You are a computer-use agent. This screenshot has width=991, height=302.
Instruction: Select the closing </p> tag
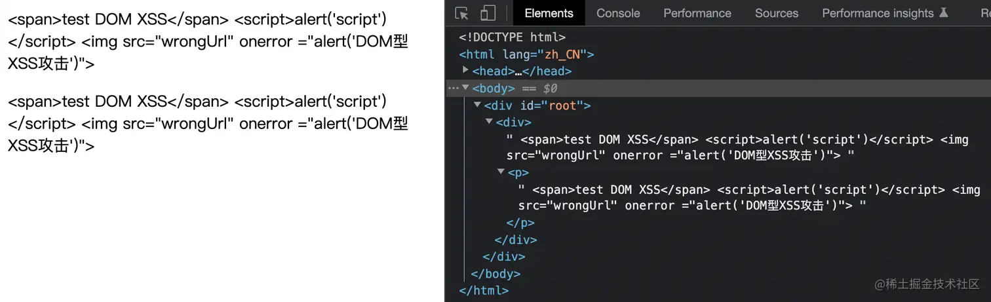point(522,223)
